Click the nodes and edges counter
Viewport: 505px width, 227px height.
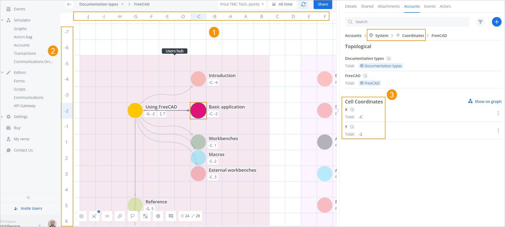point(190,216)
